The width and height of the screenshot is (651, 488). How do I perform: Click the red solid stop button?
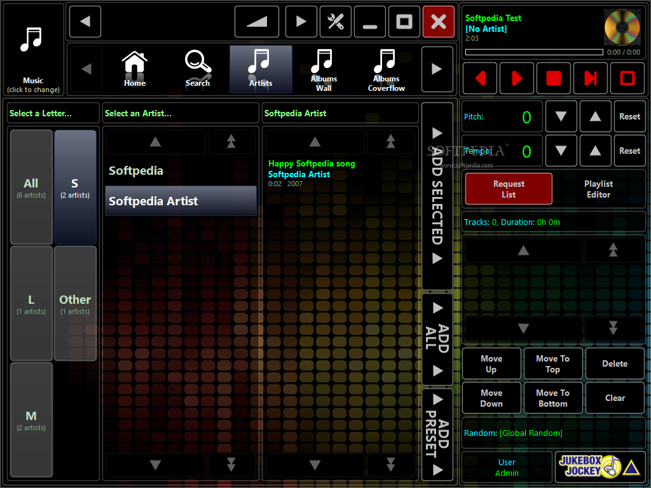click(554, 78)
